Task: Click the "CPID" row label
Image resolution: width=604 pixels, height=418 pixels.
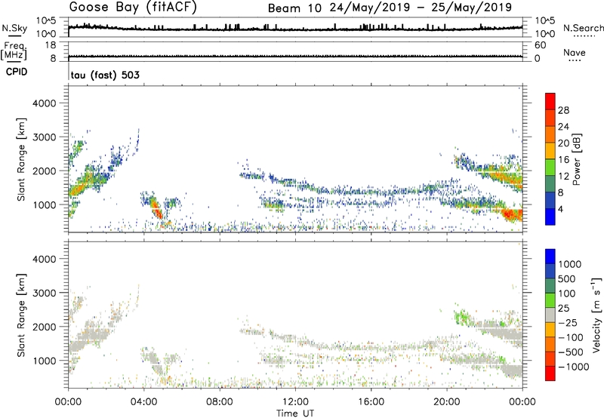Action: [x=17, y=72]
